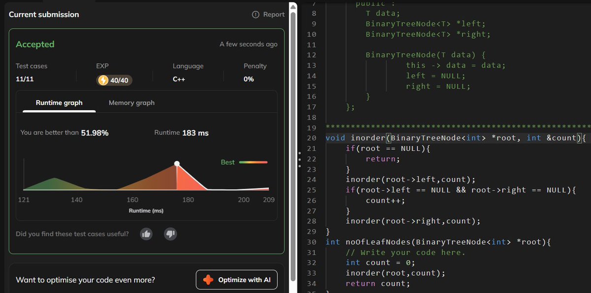Select the Runtime graph tab
This screenshot has width=591, height=293.
[59, 103]
